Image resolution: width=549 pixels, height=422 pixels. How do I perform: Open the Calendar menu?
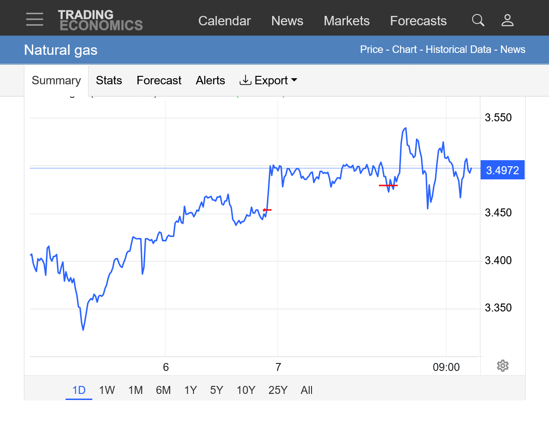click(224, 21)
